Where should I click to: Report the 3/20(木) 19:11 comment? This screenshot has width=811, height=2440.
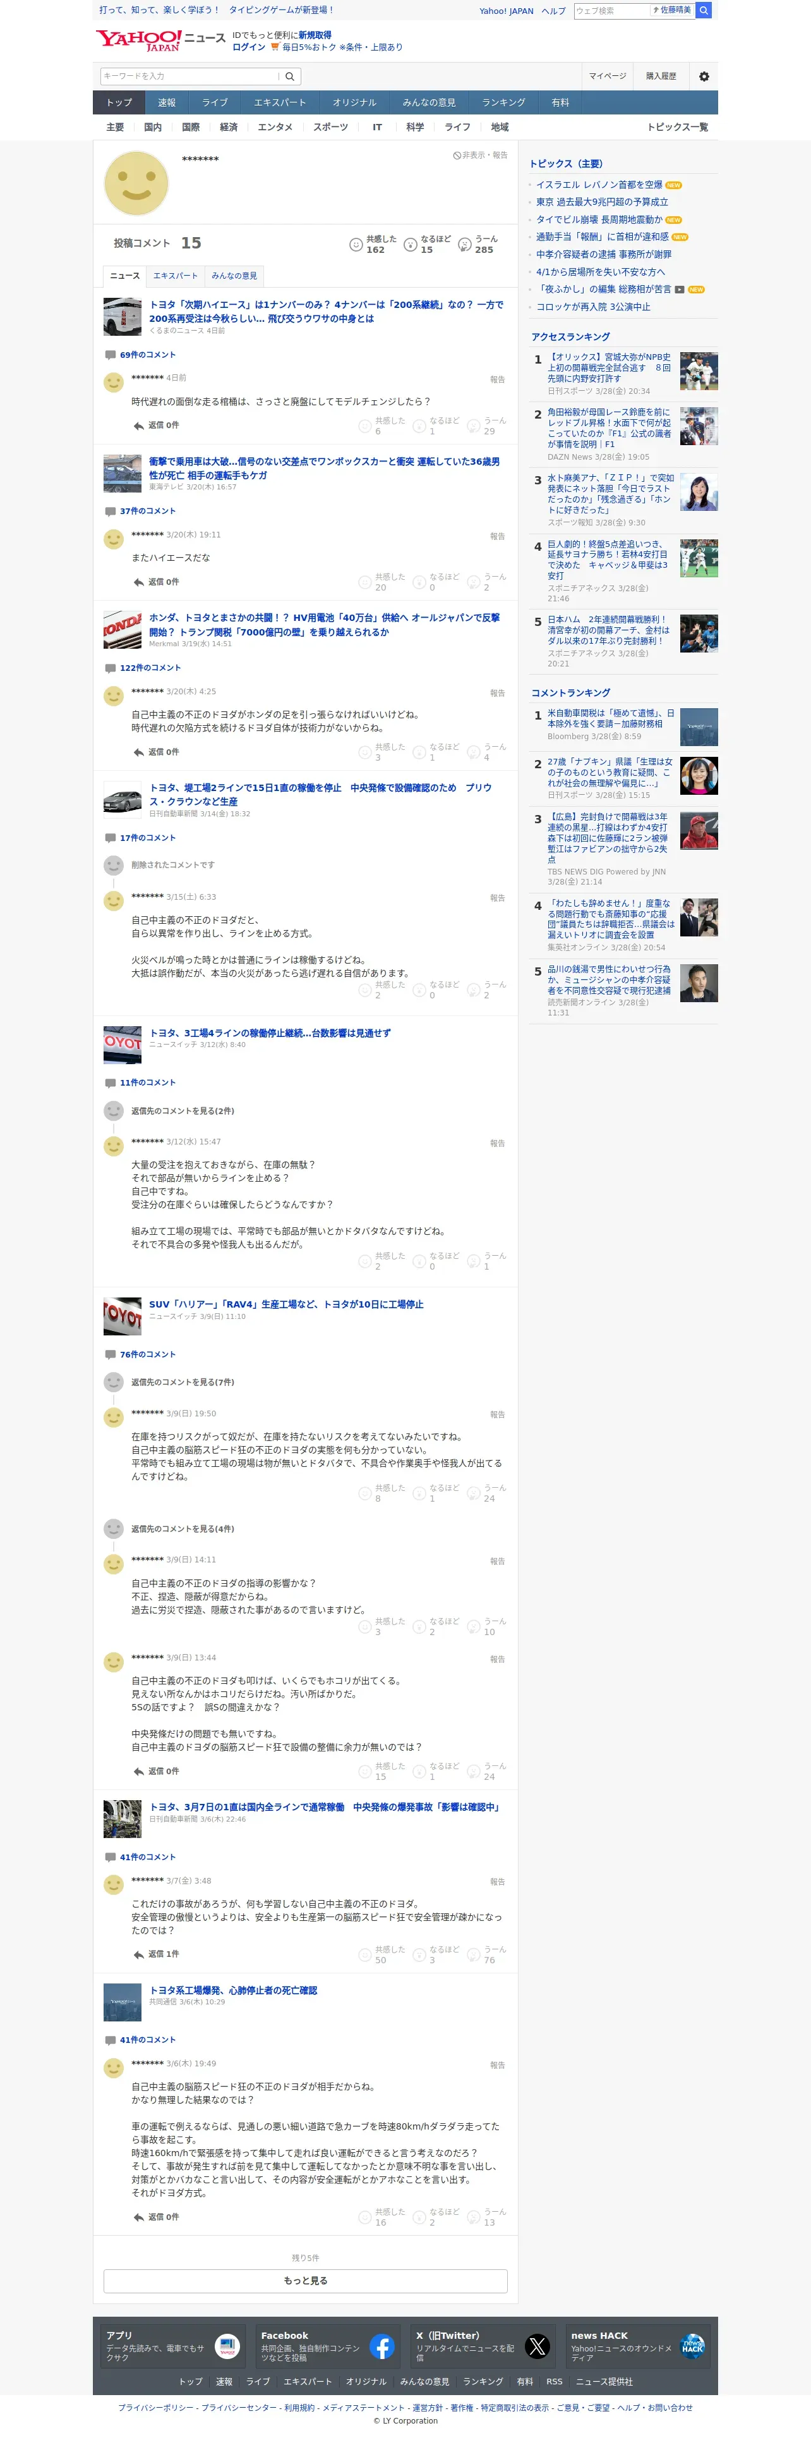tap(497, 537)
